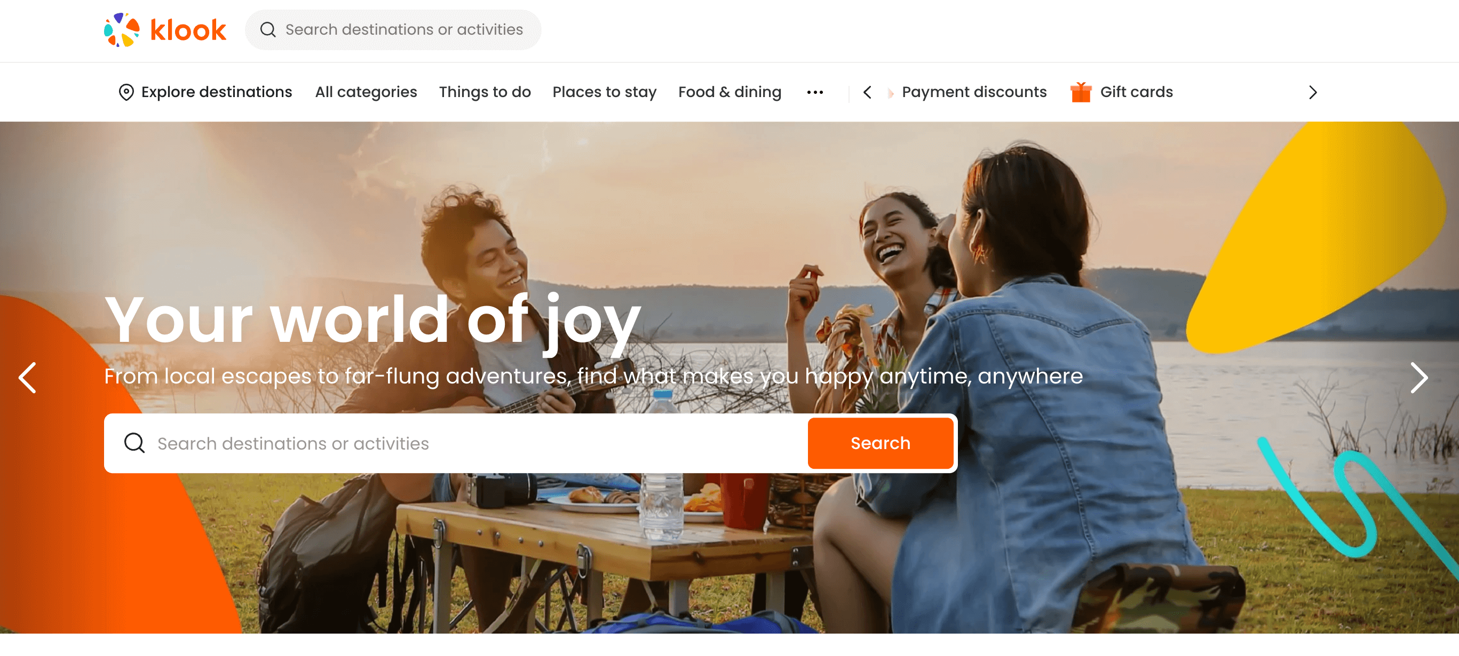Click the Klook logo
Viewport: 1459px width, 656px height.
165,29
